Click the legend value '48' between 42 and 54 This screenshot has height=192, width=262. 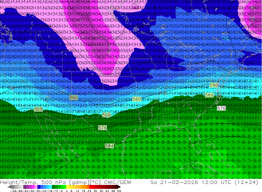[113, 191]
